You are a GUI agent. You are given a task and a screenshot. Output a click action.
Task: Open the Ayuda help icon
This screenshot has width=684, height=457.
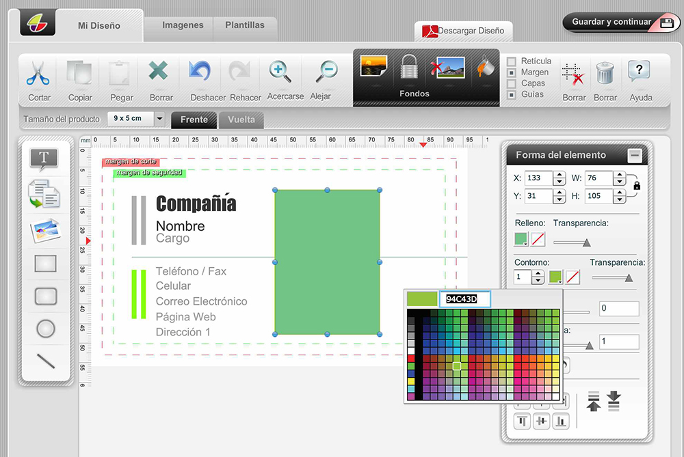coord(639,71)
